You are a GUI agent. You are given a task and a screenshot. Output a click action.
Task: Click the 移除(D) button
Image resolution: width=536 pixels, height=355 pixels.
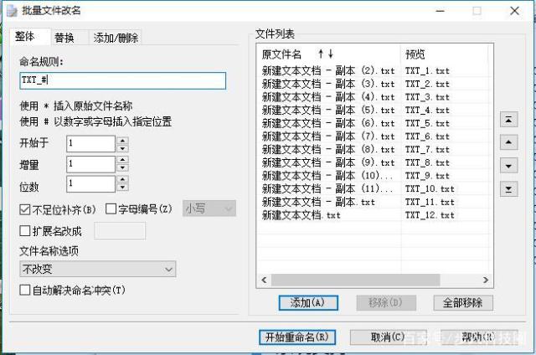point(386,303)
